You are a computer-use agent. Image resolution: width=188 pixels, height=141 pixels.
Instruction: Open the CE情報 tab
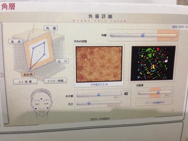coord(25,81)
